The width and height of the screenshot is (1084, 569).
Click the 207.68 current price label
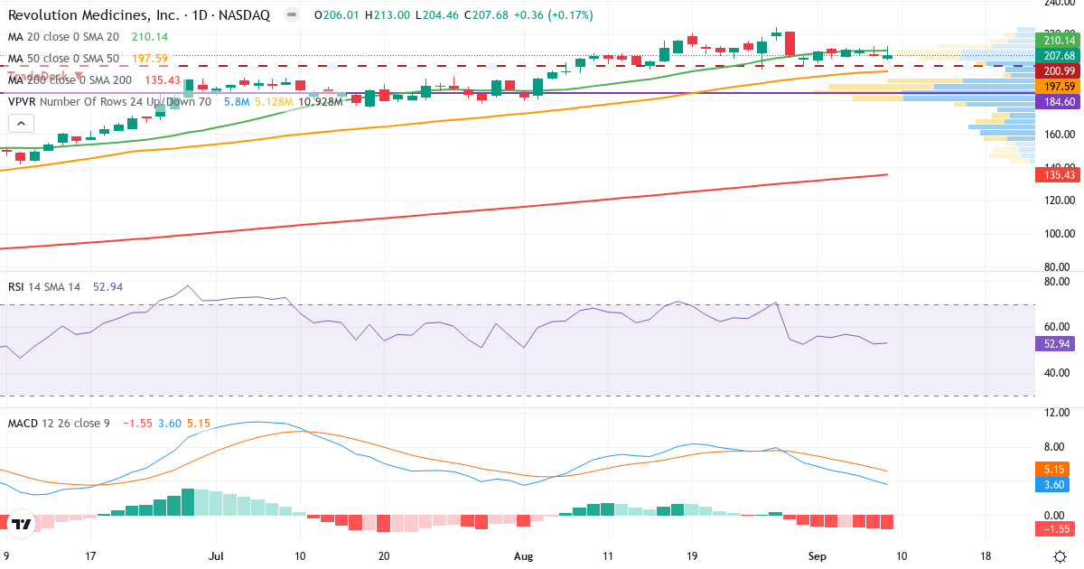click(1058, 55)
